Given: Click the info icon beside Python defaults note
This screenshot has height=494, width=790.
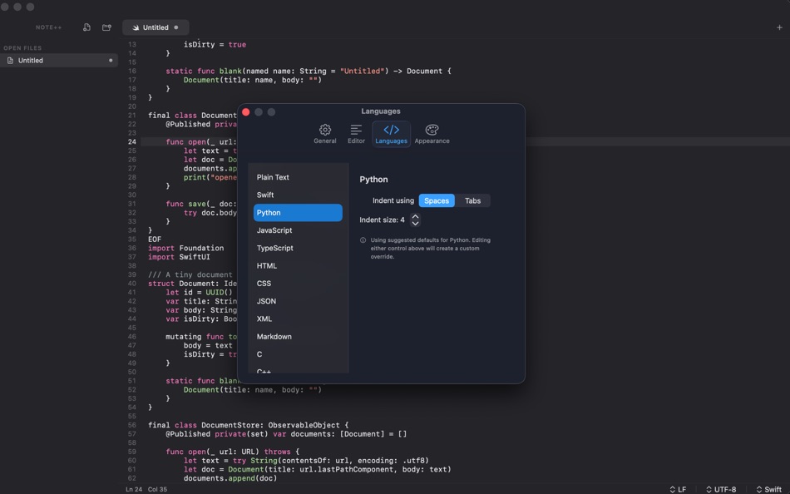Looking at the screenshot, I should point(363,240).
